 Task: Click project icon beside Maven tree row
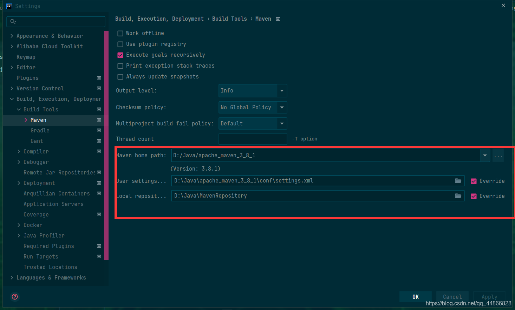click(99, 120)
